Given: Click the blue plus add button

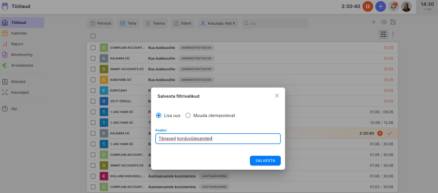Looking at the screenshot, I should pos(380,6).
